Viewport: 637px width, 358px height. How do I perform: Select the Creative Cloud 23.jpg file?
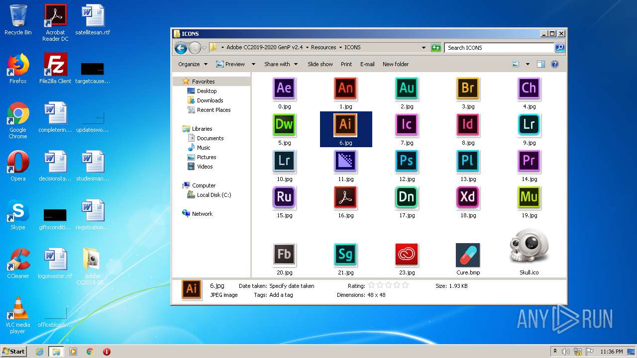coord(407,255)
